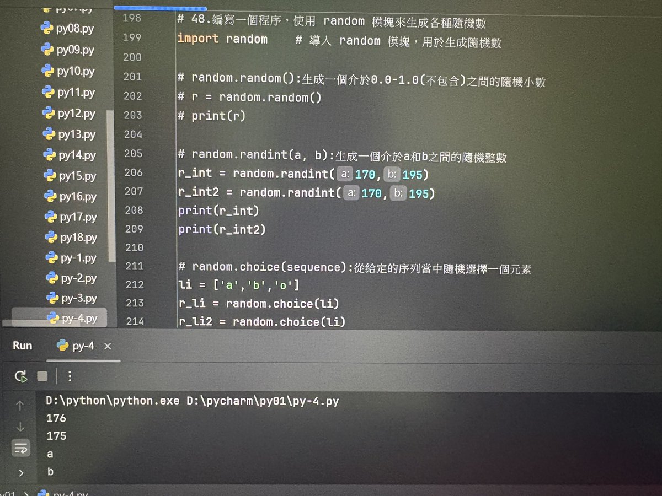Open the run console options menu via three-dots icon
This screenshot has height=496, width=662.
click(x=70, y=376)
